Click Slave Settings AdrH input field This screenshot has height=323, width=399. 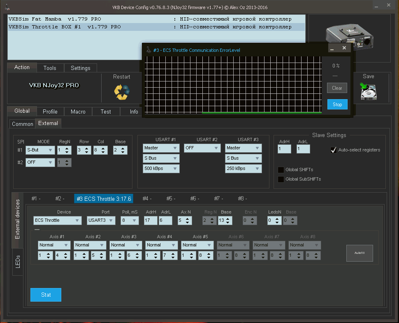(x=284, y=149)
